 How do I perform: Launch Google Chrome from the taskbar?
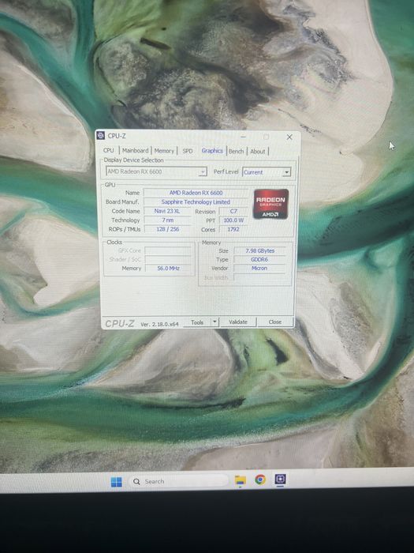260,480
